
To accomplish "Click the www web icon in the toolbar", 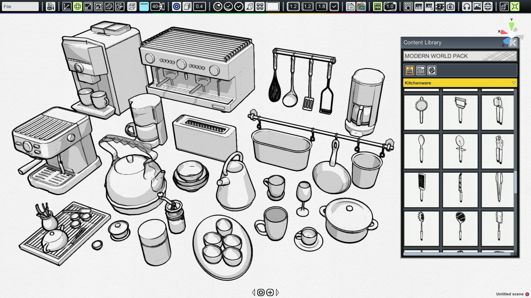I will (487, 6).
